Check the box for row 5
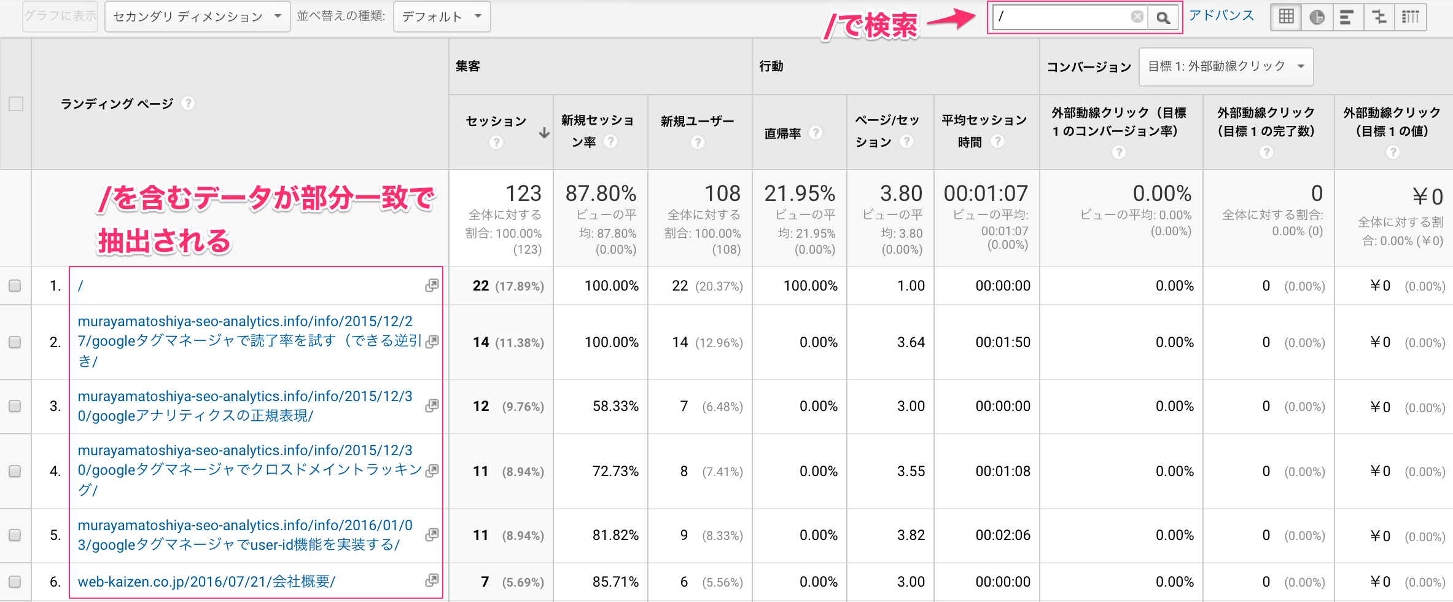This screenshot has width=1453, height=602. [x=15, y=535]
